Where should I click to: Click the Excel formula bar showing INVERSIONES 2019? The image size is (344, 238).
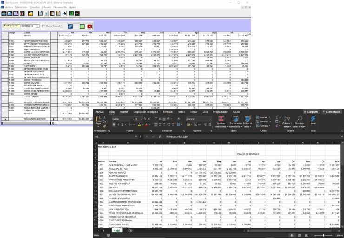point(252,136)
